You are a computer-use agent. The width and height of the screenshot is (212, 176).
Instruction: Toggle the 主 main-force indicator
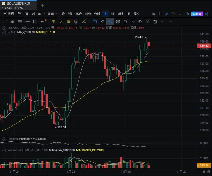(54, 22)
